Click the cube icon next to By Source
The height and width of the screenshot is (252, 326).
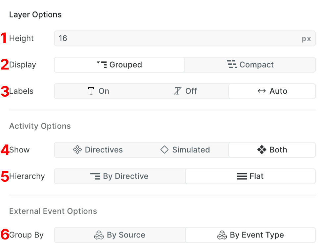tap(98, 235)
